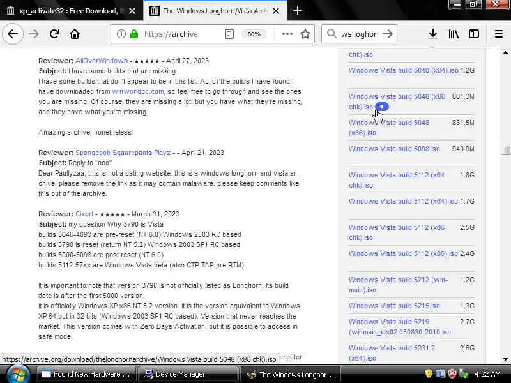Viewport: 511px width, 383px height.
Task: Open the Firefox home page
Action: (75, 34)
